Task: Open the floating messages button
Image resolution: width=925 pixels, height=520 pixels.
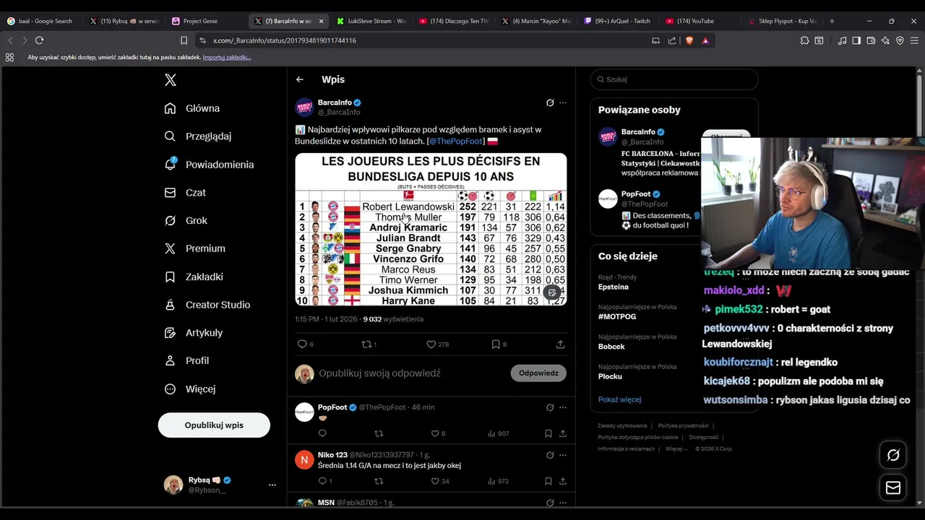Action: (893, 487)
